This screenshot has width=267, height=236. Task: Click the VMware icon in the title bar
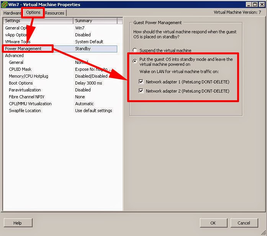click(x=4, y=5)
